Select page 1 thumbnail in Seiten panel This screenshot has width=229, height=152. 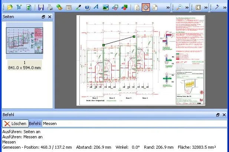pos(24,40)
